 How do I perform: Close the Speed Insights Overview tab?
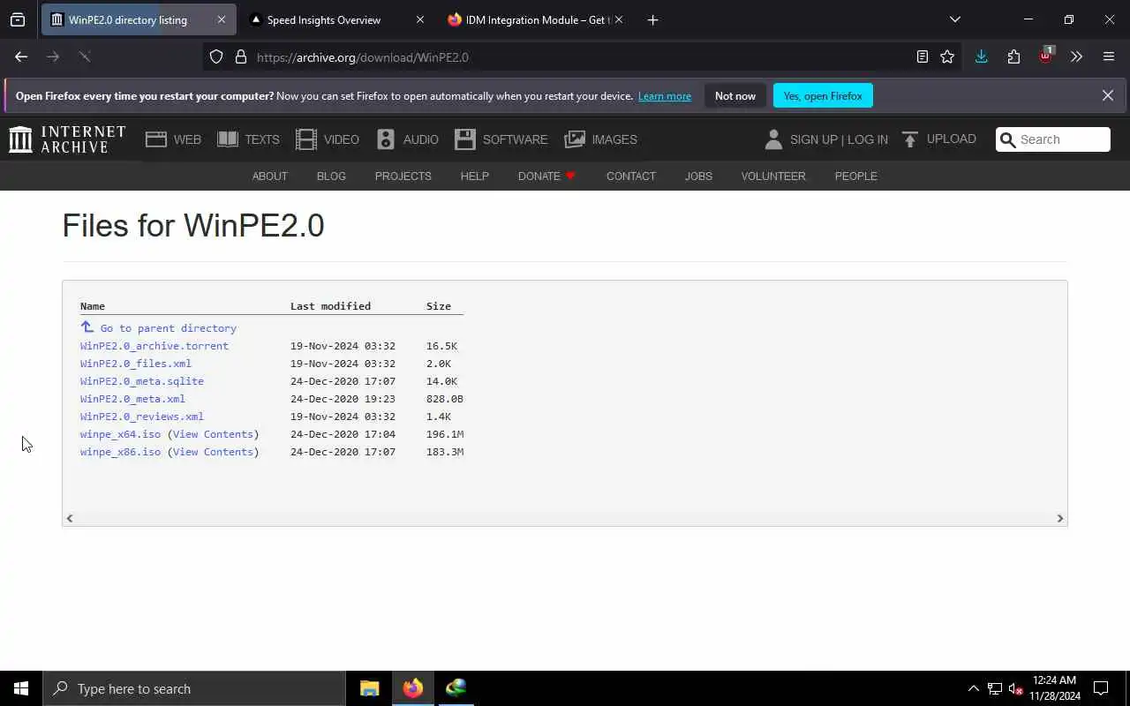tap(420, 19)
